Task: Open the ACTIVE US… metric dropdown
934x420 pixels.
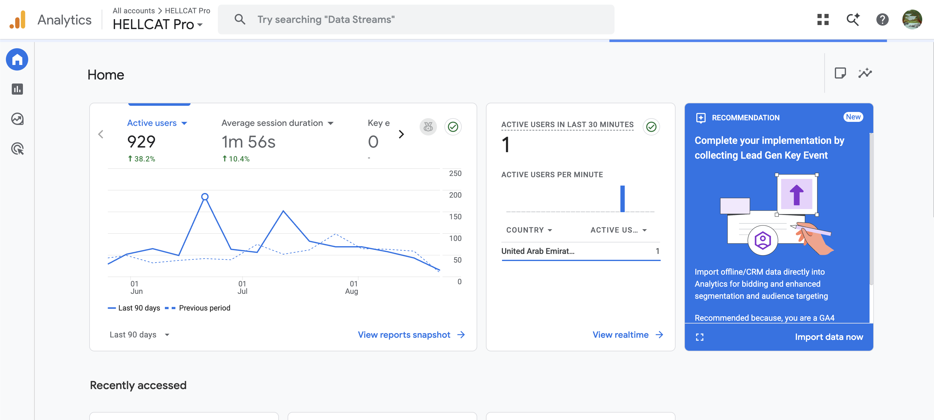Action: (619, 230)
